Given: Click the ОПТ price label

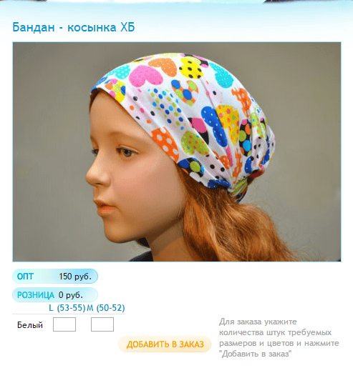Looking at the screenshot, I should pos(25,277).
